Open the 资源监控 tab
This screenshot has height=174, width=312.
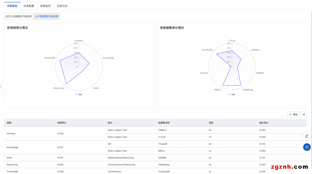tap(45, 6)
